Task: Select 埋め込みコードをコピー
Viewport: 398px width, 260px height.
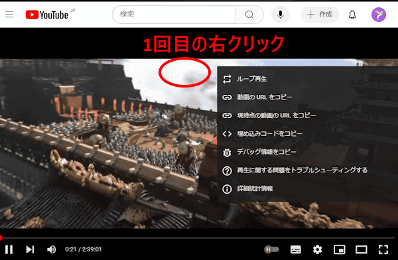Action: (307, 134)
